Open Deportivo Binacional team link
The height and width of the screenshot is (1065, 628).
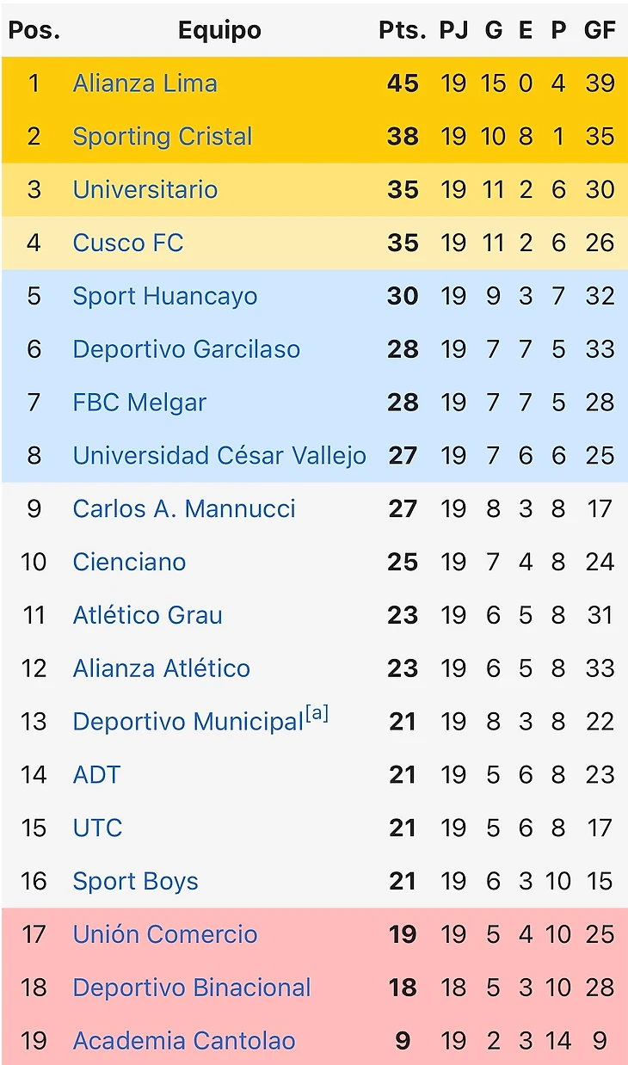tap(191, 988)
